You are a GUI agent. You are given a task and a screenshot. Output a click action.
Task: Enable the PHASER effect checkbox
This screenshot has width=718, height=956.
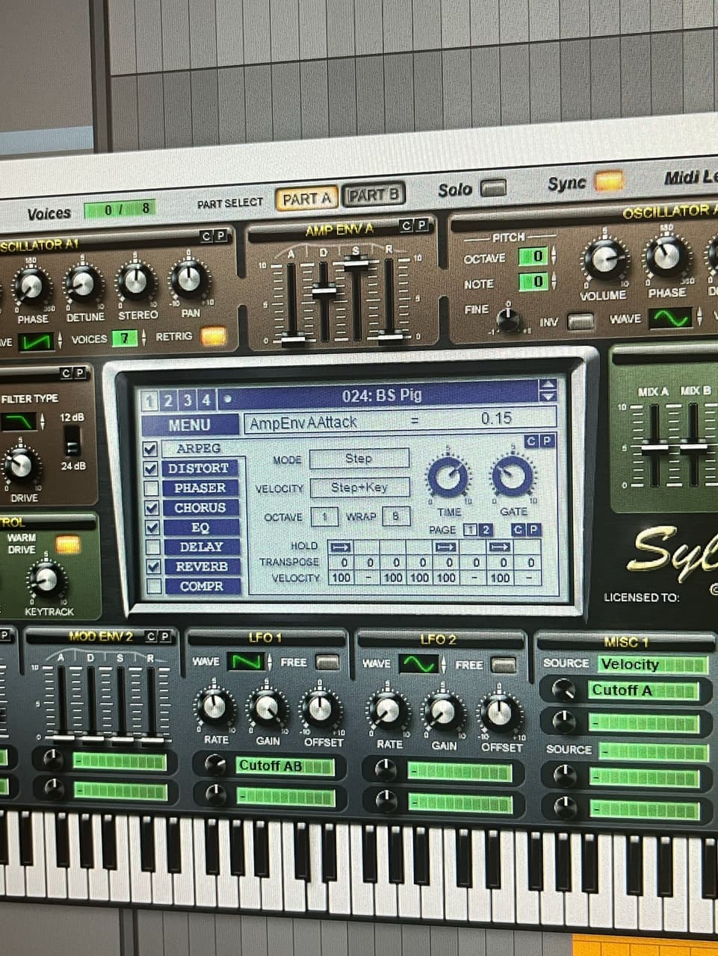(150, 488)
